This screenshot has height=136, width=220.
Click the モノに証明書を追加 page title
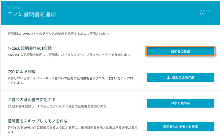(x=32, y=14)
